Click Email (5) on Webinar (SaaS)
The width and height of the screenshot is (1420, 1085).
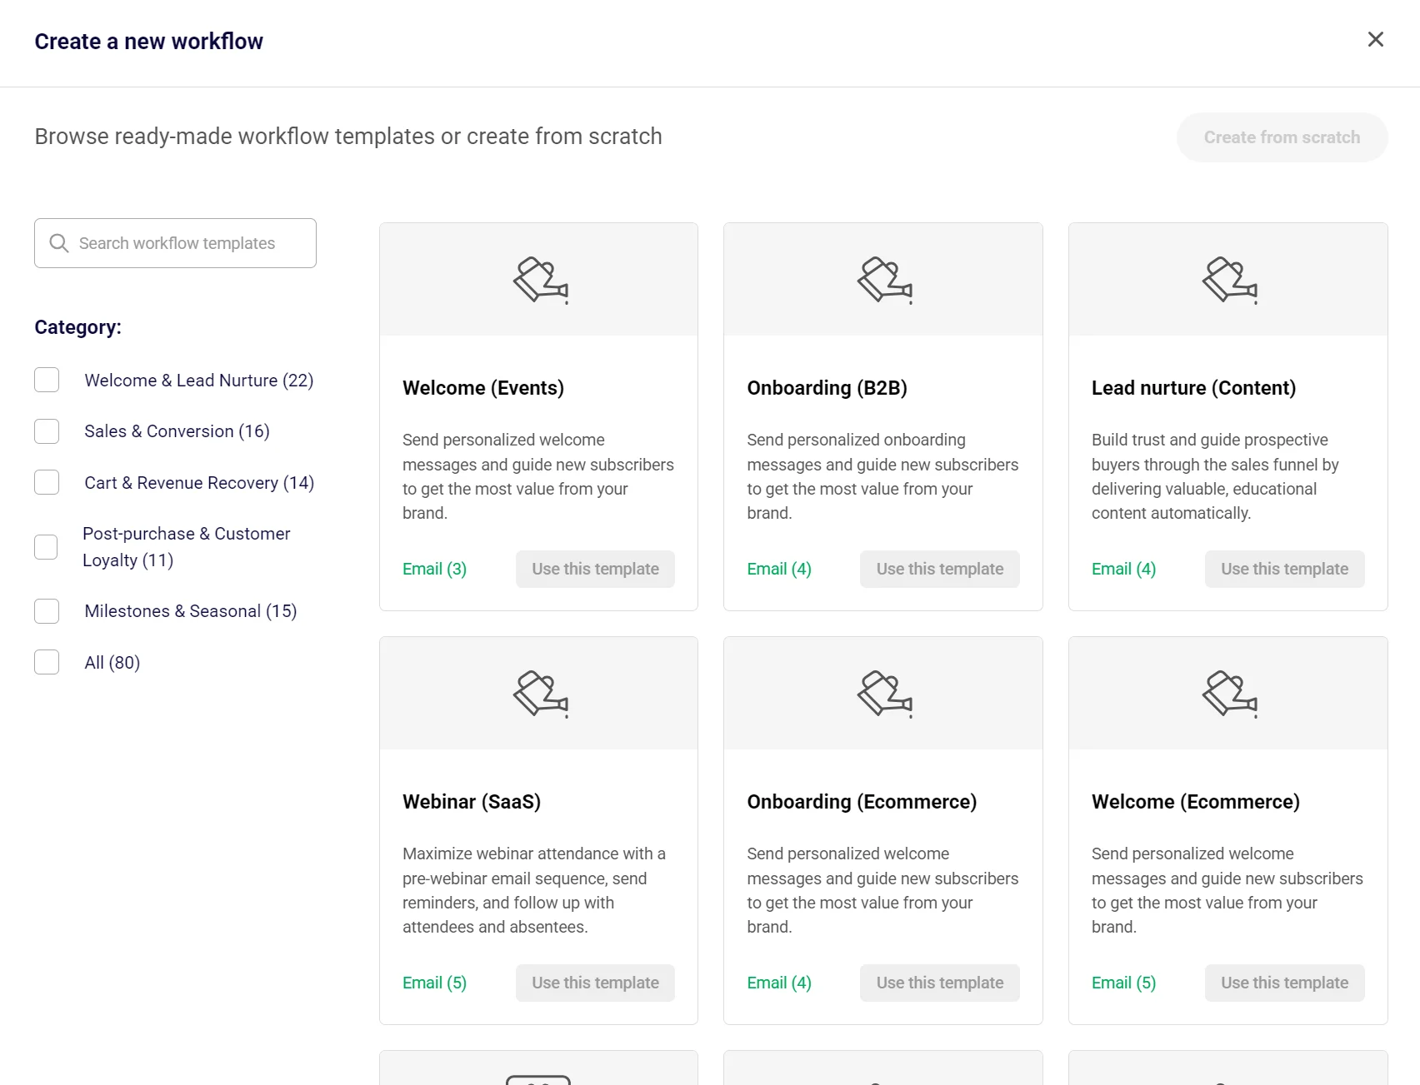point(434,983)
